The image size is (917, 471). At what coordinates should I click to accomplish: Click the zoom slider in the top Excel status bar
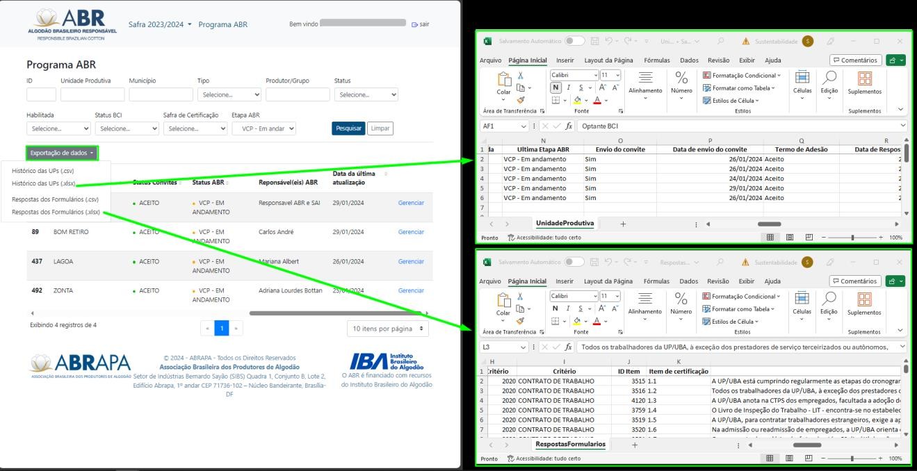[x=854, y=238]
